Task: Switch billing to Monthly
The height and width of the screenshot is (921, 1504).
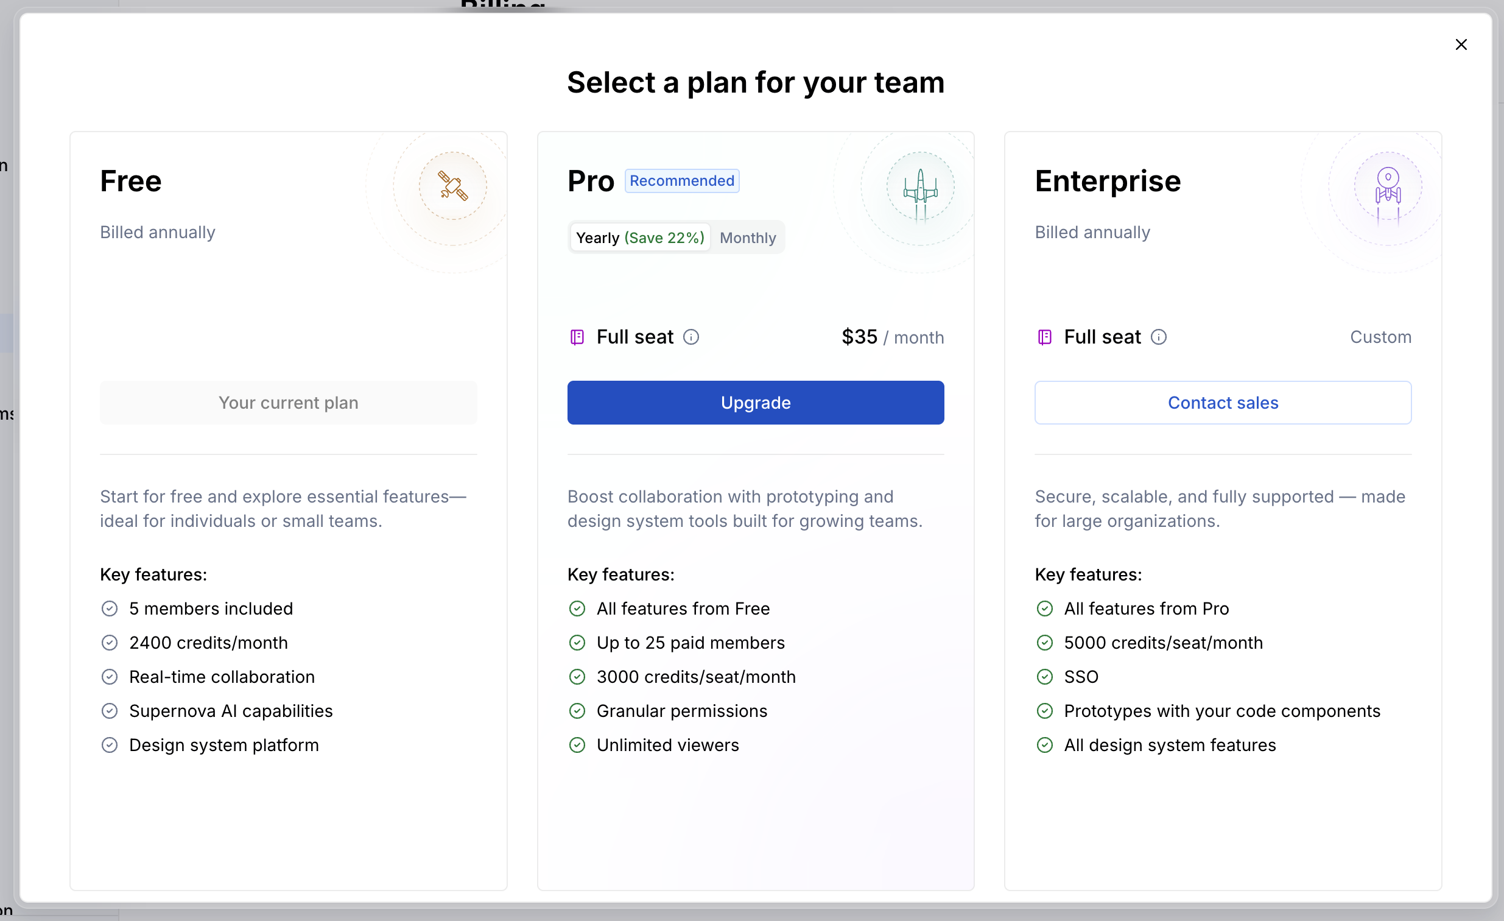Action: [748, 238]
